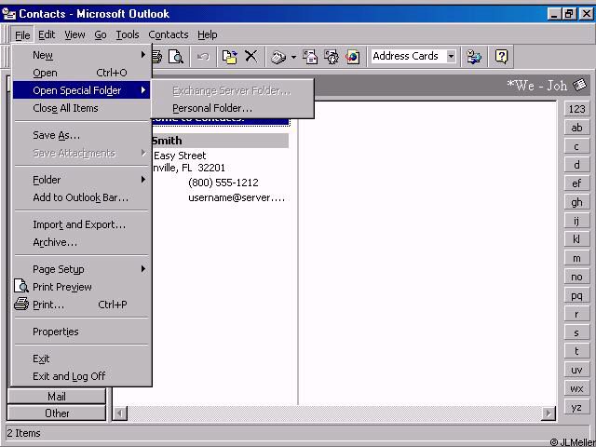Choose Exit in File menu
This screenshot has height=447, width=596.
82,359
